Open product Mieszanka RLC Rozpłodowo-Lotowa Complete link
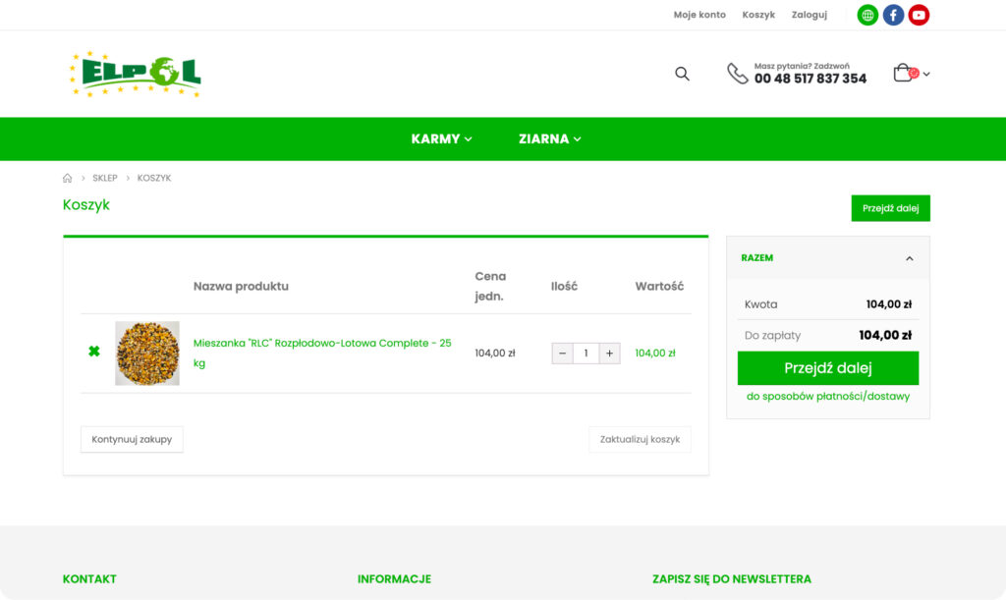 pos(322,353)
